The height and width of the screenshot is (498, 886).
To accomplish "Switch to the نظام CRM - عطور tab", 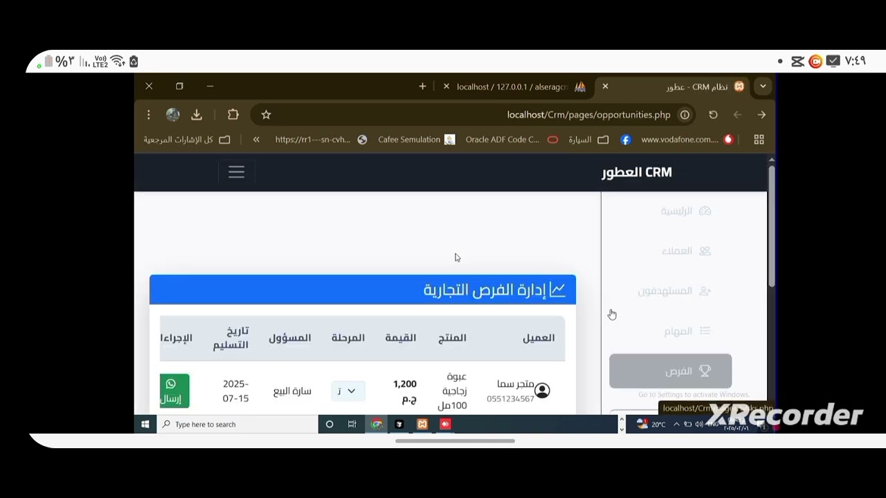I will [696, 86].
